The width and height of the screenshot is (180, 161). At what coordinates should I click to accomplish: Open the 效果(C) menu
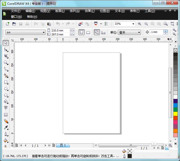[90, 11]
